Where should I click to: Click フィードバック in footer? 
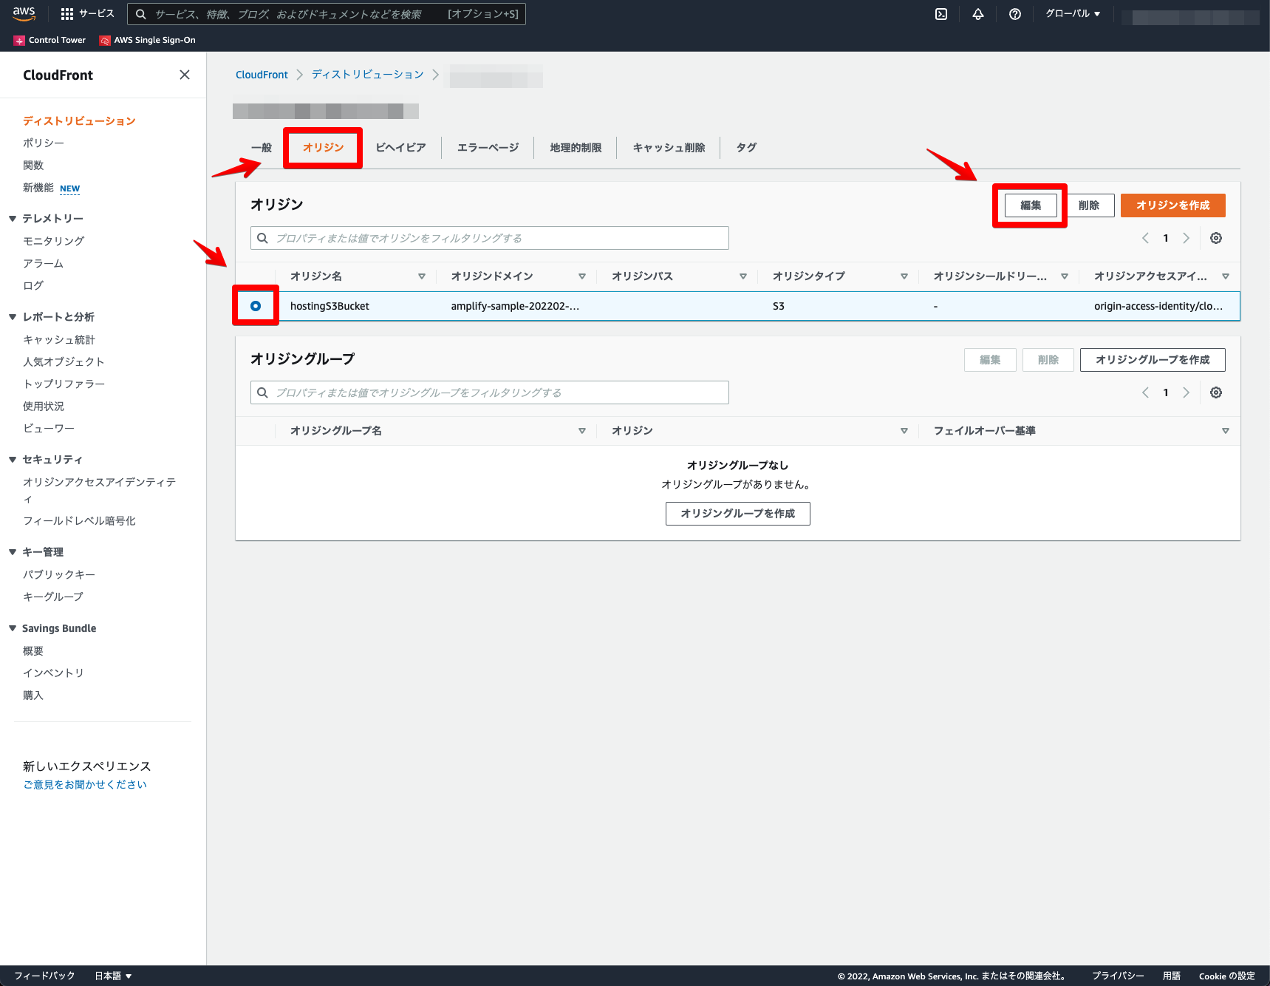44,976
